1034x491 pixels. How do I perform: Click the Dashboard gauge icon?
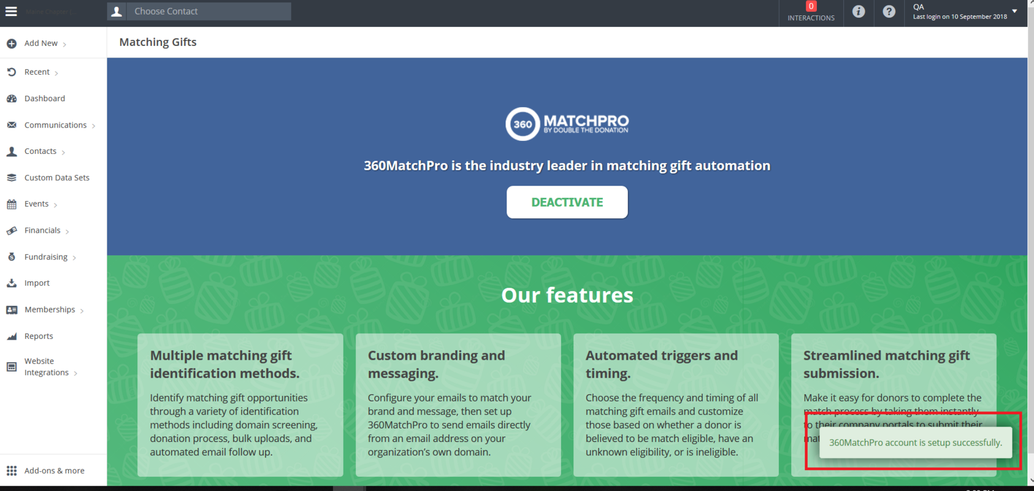click(x=12, y=98)
